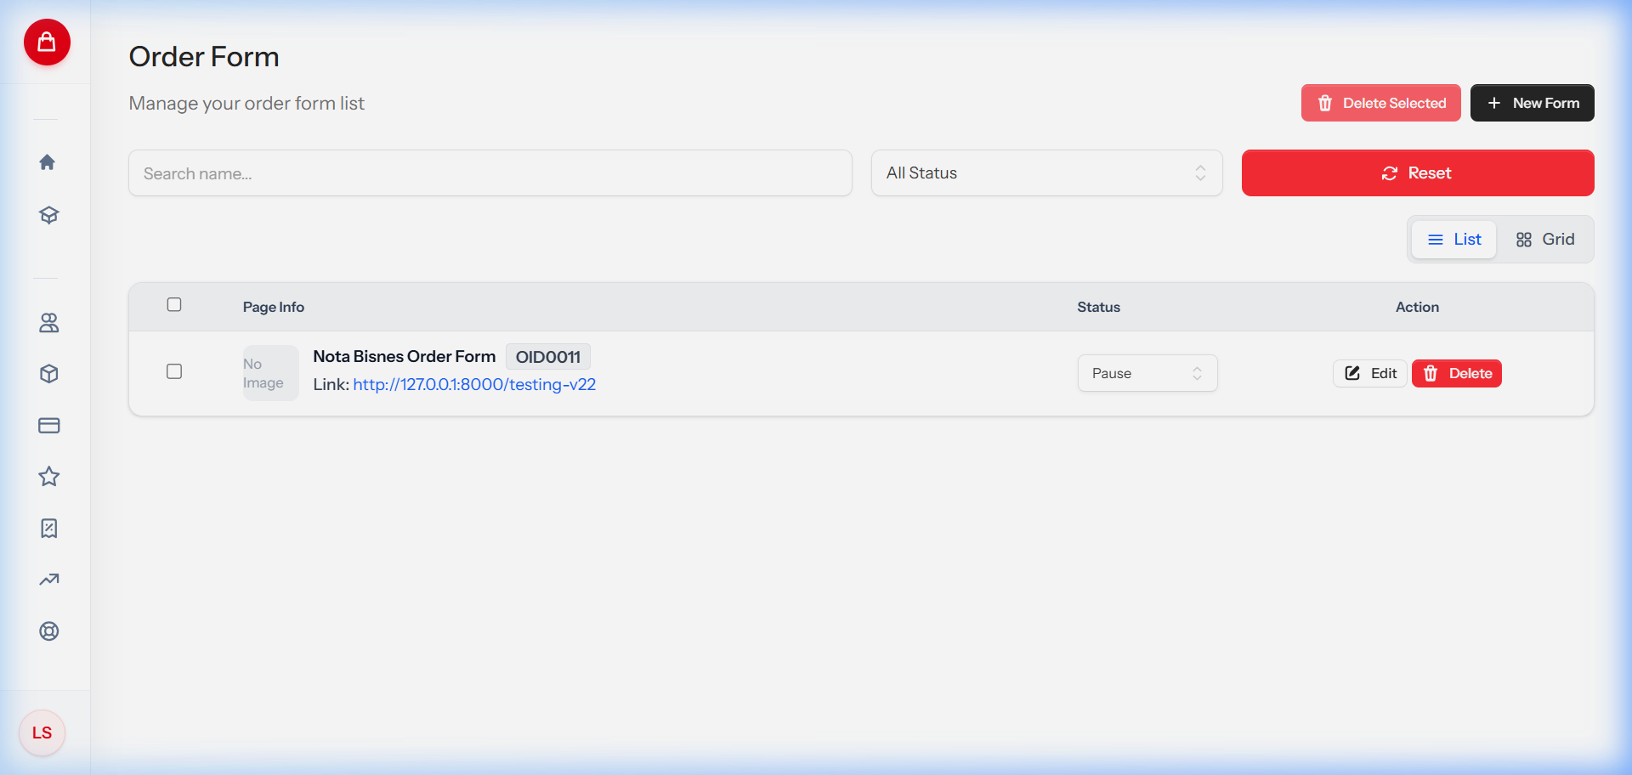Switch to Grid view
The height and width of the screenshot is (775, 1632).
coord(1544,240)
